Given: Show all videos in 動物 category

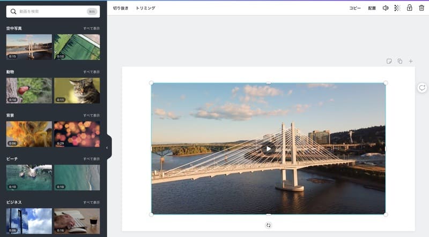Looking at the screenshot, I should click(x=91, y=72).
